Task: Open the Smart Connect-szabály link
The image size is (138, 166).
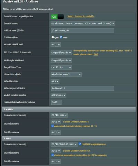Action: click(81, 16)
